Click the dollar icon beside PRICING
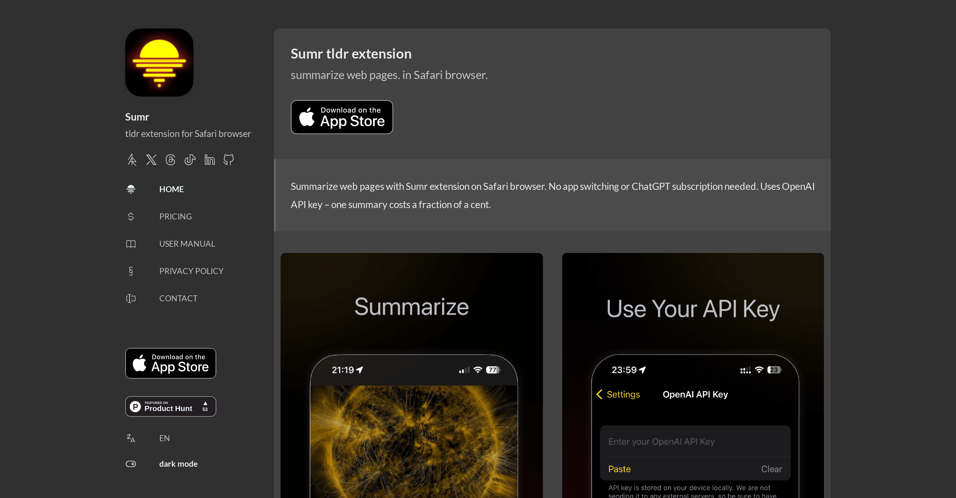 pyautogui.click(x=131, y=217)
